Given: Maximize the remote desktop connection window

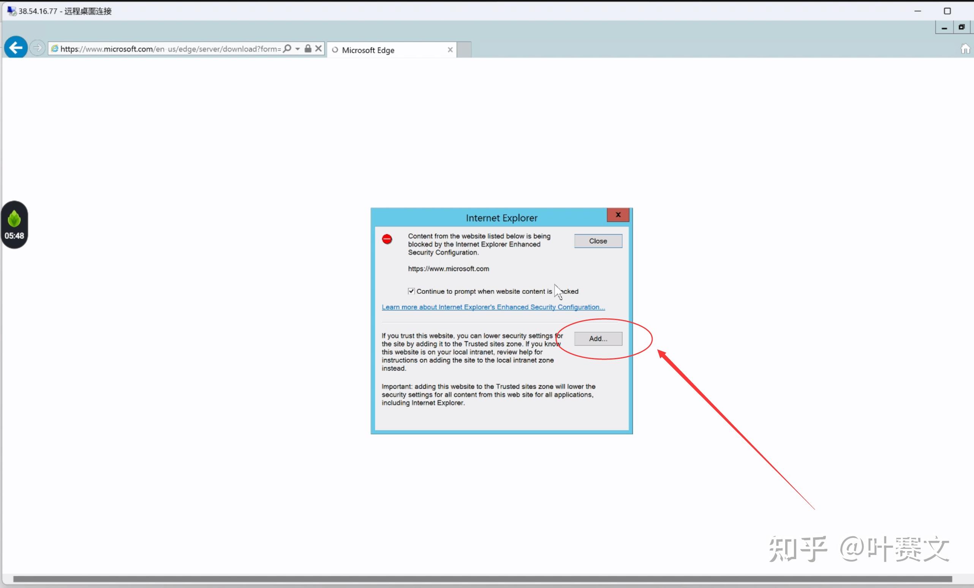Looking at the screenshot, I should point(947,11).
